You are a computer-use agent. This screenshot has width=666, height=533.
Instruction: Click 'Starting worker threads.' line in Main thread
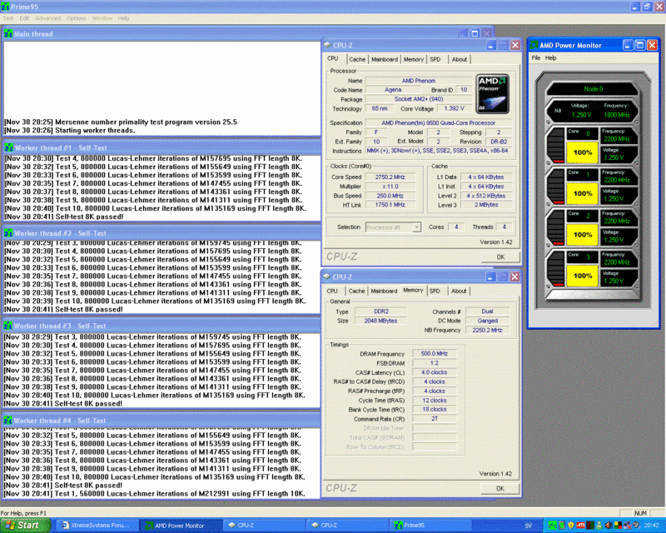coord(95,131)
